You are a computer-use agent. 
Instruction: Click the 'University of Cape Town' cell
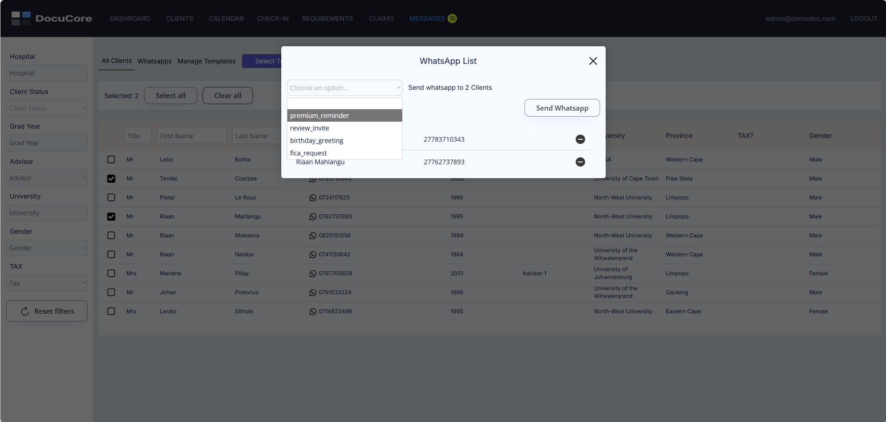(x=626, y=179)
